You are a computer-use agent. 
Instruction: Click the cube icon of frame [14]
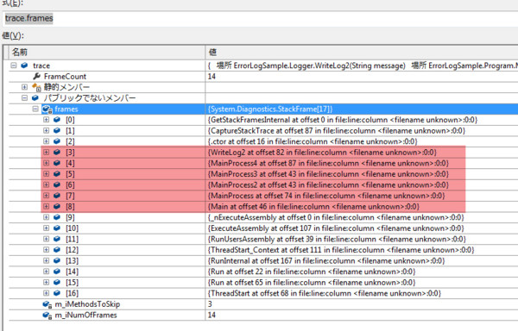pos(57,272)
